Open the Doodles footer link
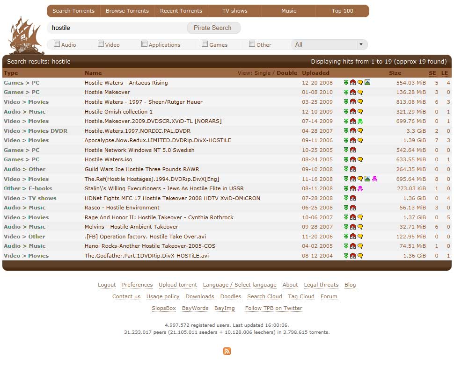The image size is (454, 374). click(x=231, y=296)
